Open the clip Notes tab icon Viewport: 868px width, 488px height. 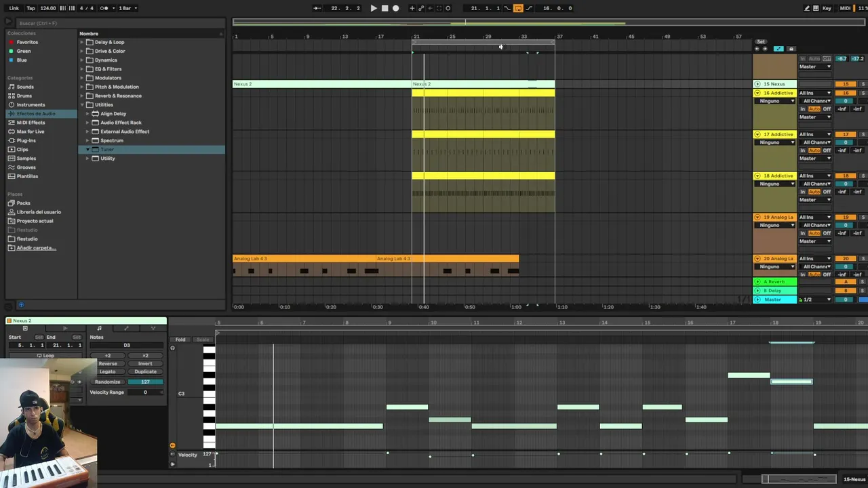pyautogui.click(x=99, y=328)
